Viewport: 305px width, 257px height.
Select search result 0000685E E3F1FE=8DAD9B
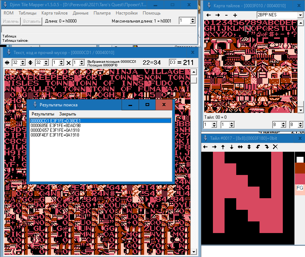click(x=100, y=126)
